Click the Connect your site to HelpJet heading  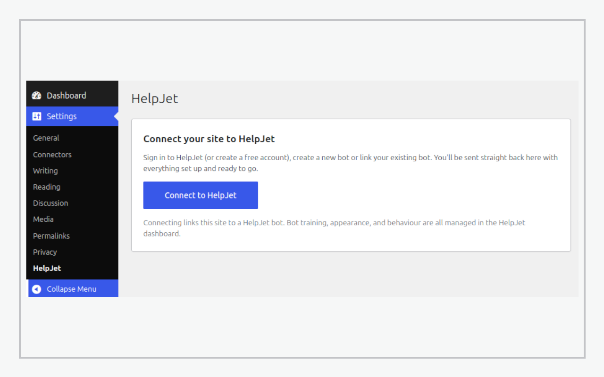[209, 139]
